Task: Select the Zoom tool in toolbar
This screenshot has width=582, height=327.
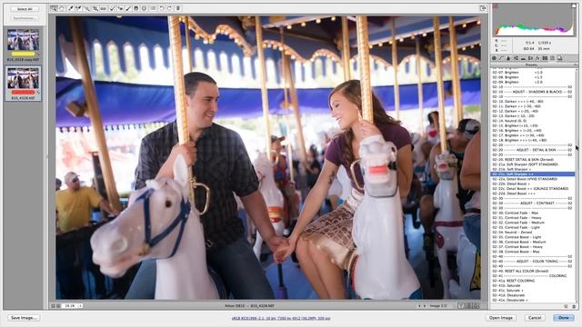Action: pos(54,8)
